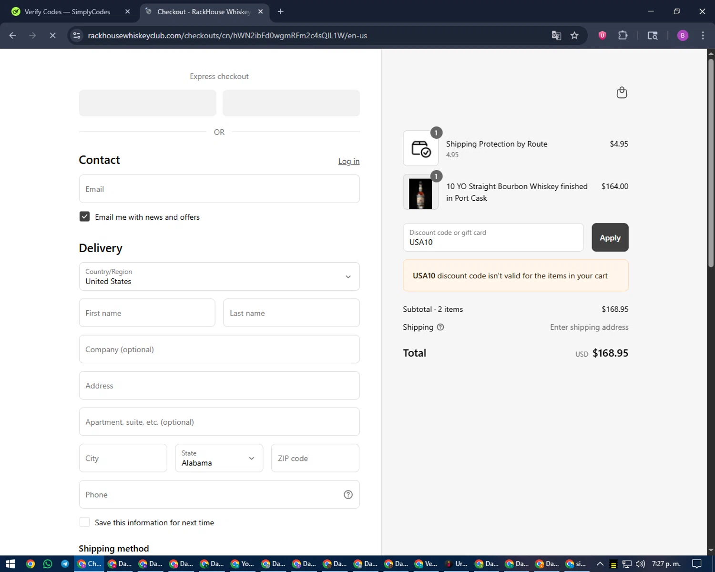The image size is (715, 572).
Task: Open the red shield extension icon
Action: (x=603, y=35)
